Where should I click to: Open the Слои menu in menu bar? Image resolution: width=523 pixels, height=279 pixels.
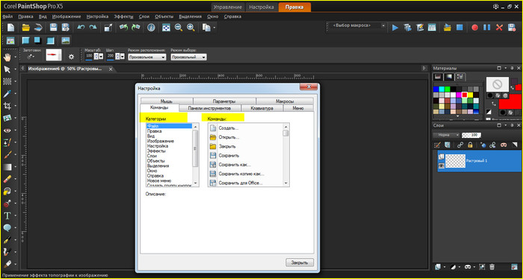point(144,16)
